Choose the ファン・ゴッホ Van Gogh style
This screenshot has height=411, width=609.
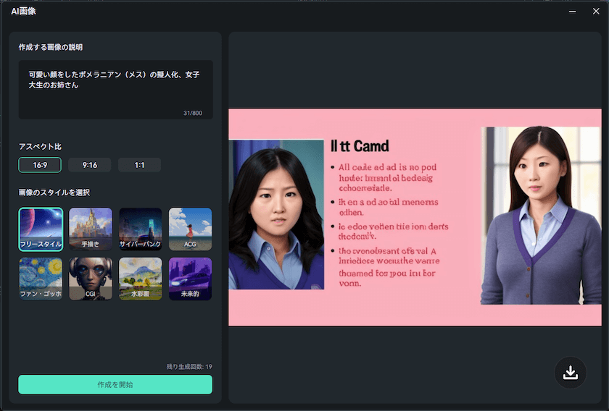point(41,279)
